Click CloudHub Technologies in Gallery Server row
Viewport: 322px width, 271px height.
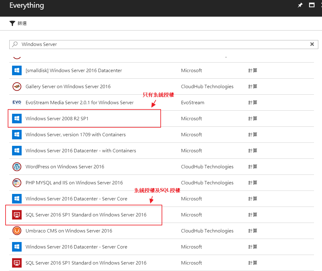(207, 86)
